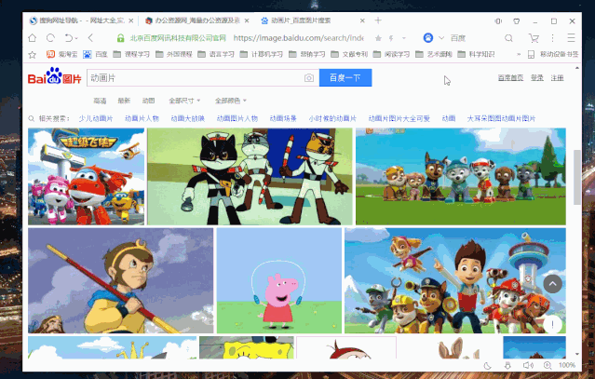Open the search engine chooser chevron

pos(441,38)
